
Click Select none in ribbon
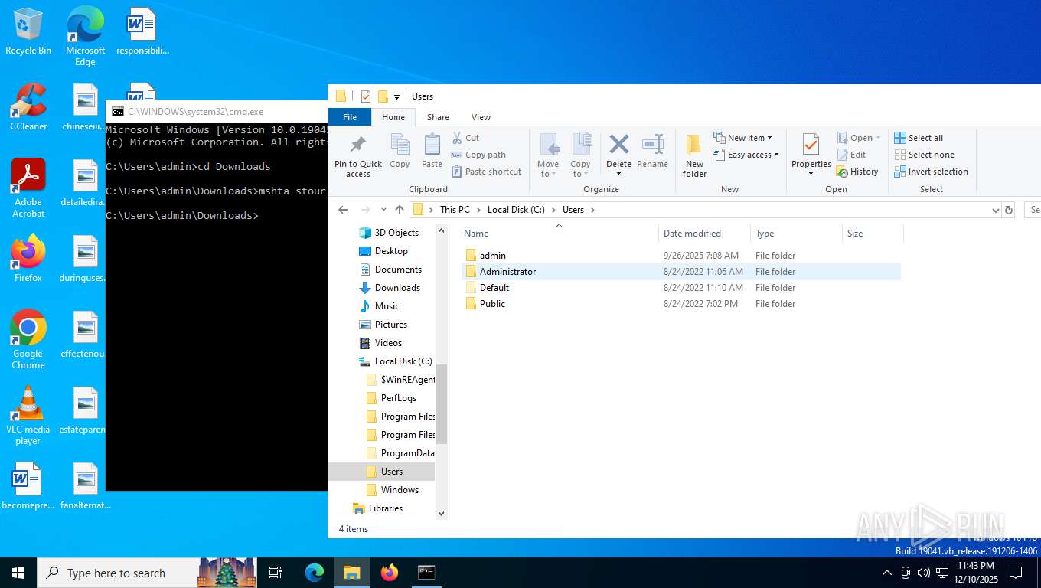924,155
